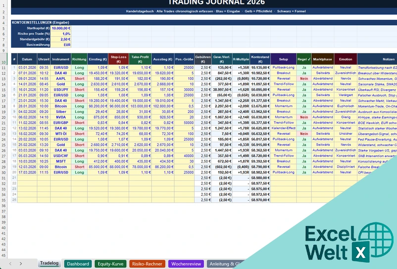397x269 pixels.
Task: Click the Kontostand (€) column header
Action: (x=260, y=59)
